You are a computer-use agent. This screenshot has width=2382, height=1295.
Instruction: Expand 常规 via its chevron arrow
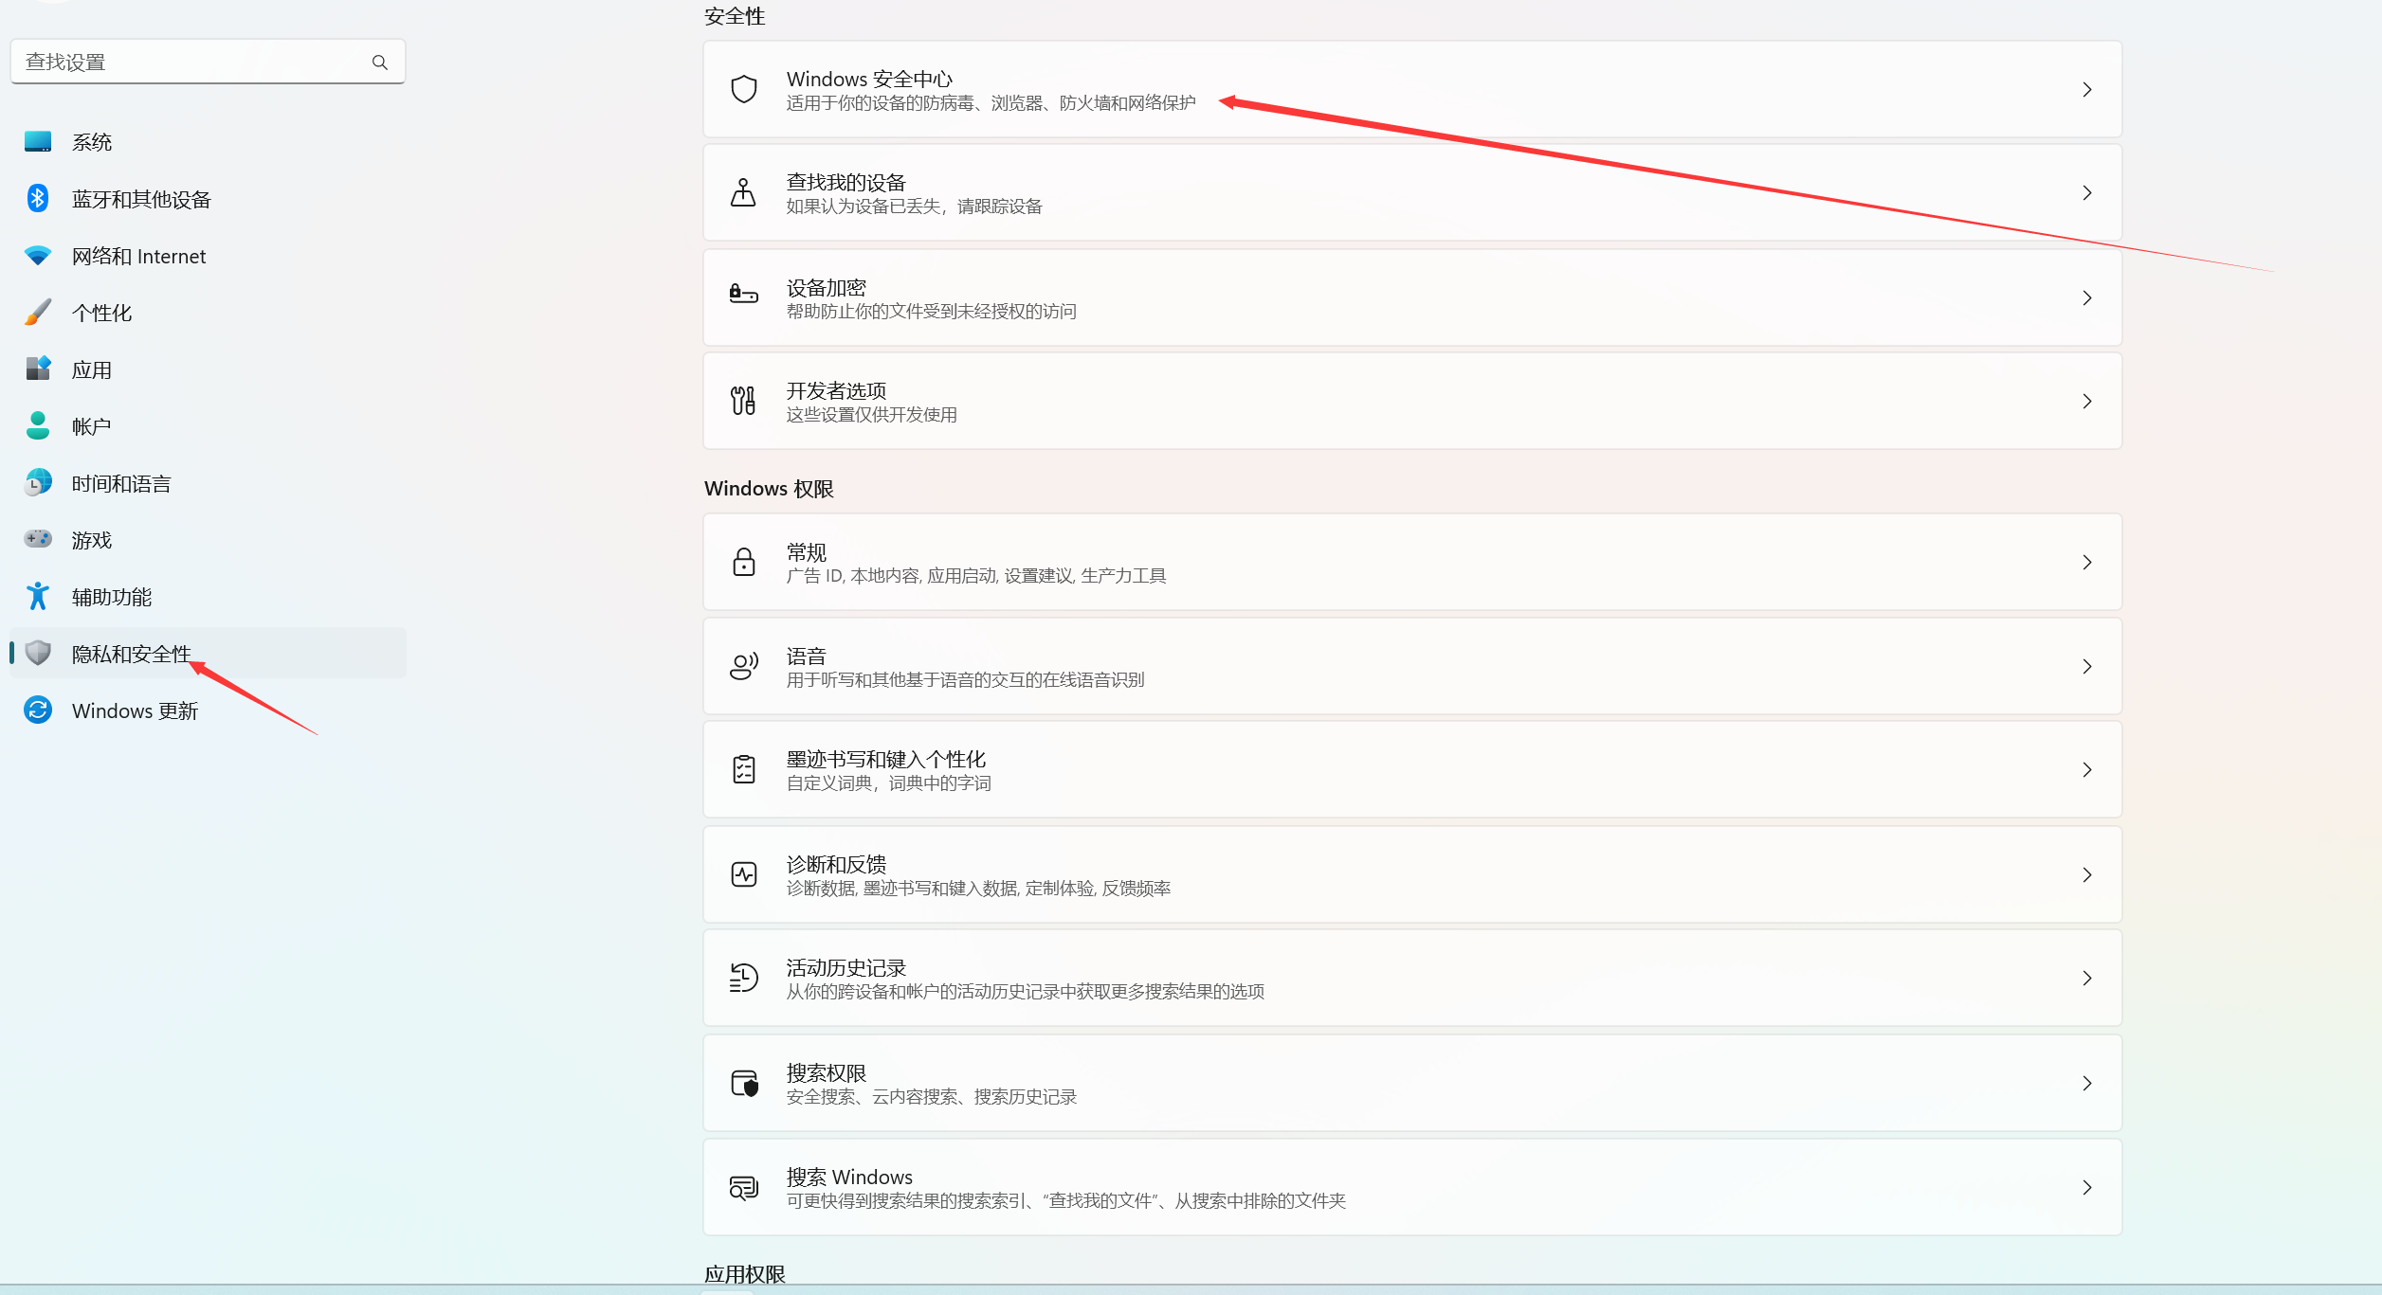pyautogui.click(x=2087, y=563)
